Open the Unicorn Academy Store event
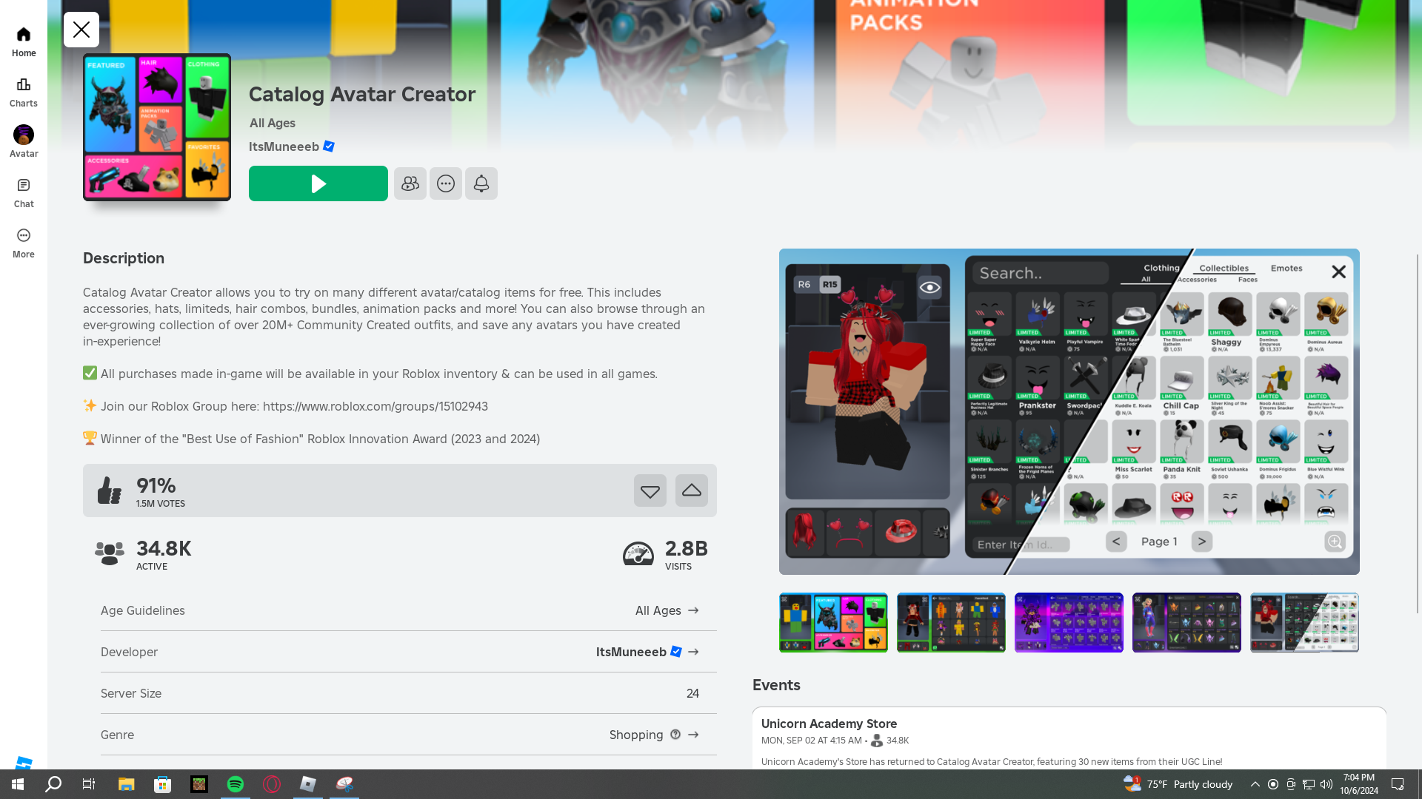This screenshot has width=1422, height=799. coord(829,724)
